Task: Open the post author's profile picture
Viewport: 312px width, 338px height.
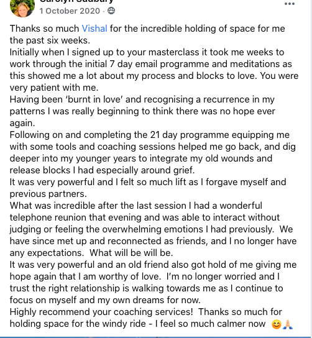Action: click(22, 6)
